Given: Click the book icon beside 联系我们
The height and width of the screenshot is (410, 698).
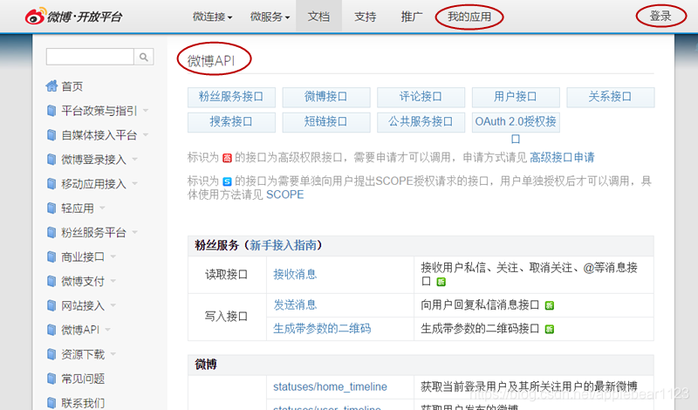Looking at the screenshot, I should pyautogui.click(x=51, y=402).
